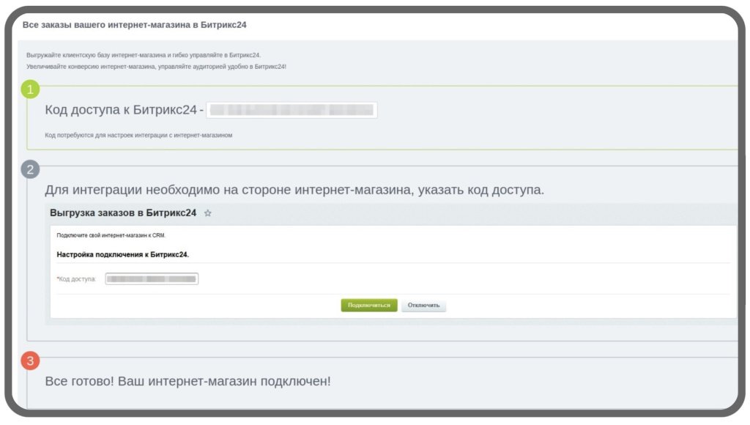Click title Все заказы вашего интернет-магазина в Битрикс24
The height and width of the screenshot is (425, 750).
pos(135,25)
